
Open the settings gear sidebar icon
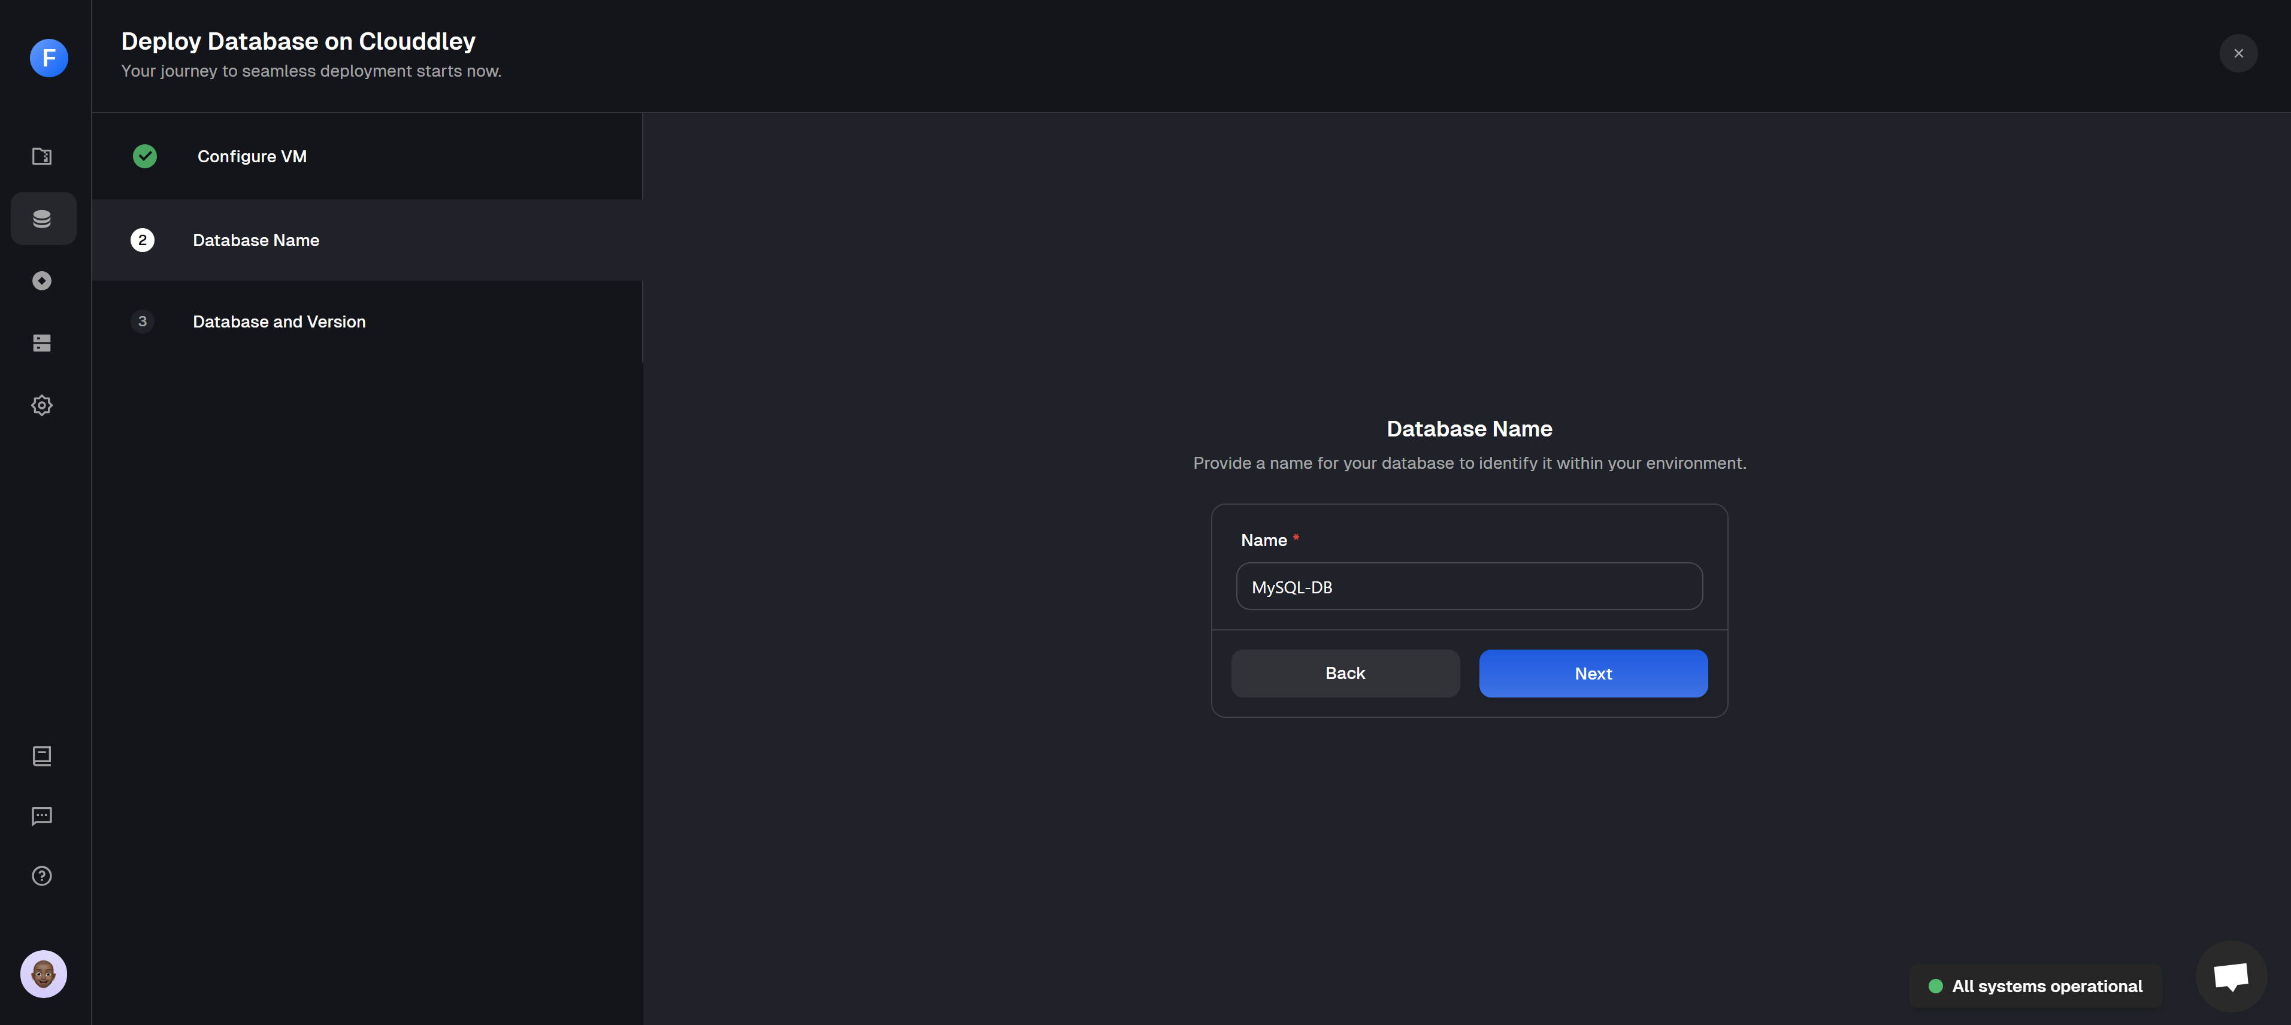(42, 405)
